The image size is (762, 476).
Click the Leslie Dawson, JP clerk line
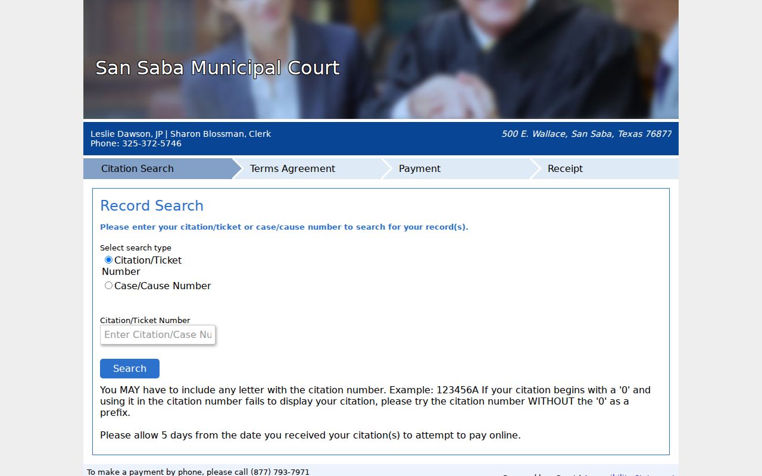(180, 134)
